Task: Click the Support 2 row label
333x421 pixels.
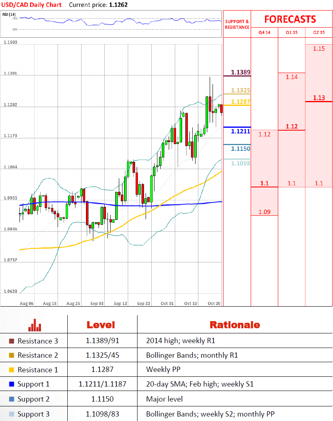Action: click(x=34, y=399)
